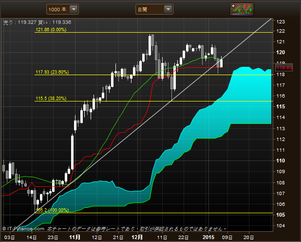Select the 121.88 (0.00%) Fibonacci label
301x242 pixels.
click(51, 30)
